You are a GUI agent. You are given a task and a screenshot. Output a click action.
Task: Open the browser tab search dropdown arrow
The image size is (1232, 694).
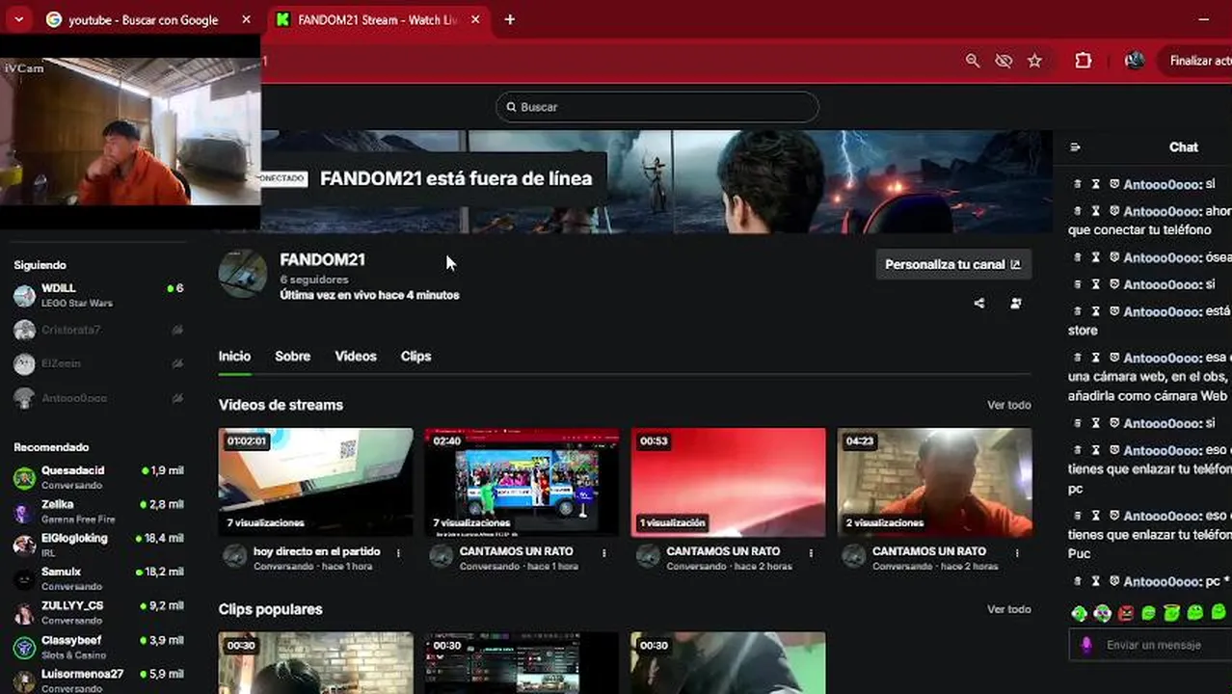(x=18, y=19)
